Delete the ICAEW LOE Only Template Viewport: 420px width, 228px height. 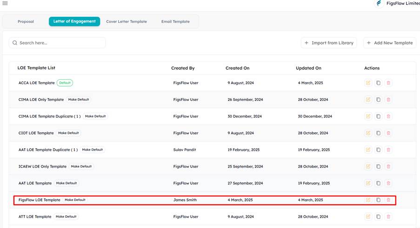[388, 167]
